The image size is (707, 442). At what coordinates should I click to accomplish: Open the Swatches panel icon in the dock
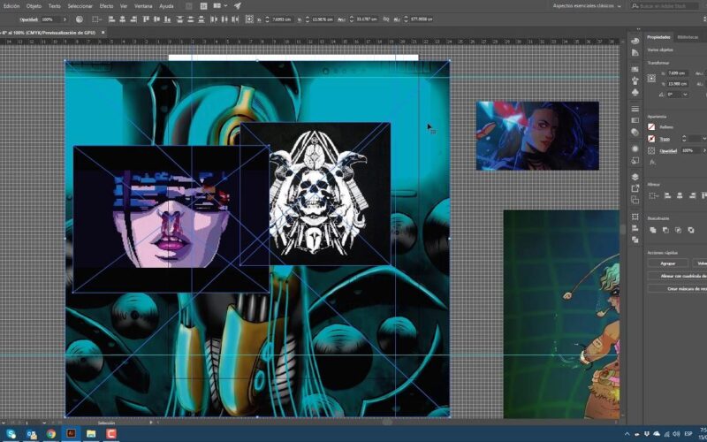coord(635,69)
